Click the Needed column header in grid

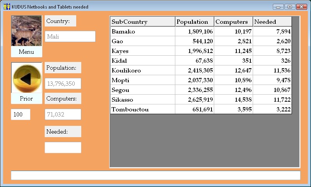[272, 22]
